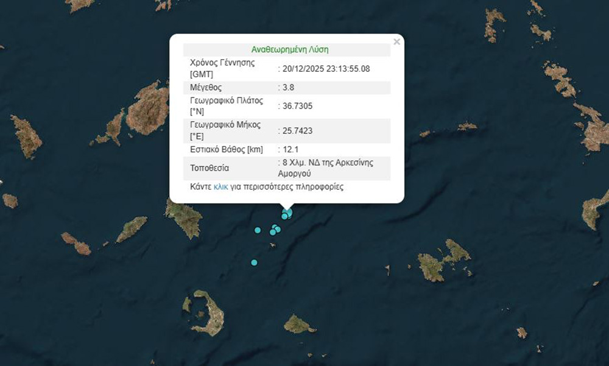The height and width of the screenshot is (366, 609).
Task: Click the location text '8 Χλμ. ΝΔ της Αρκεσίνης'
Action: pyautogui.click(x=327, y=163)
